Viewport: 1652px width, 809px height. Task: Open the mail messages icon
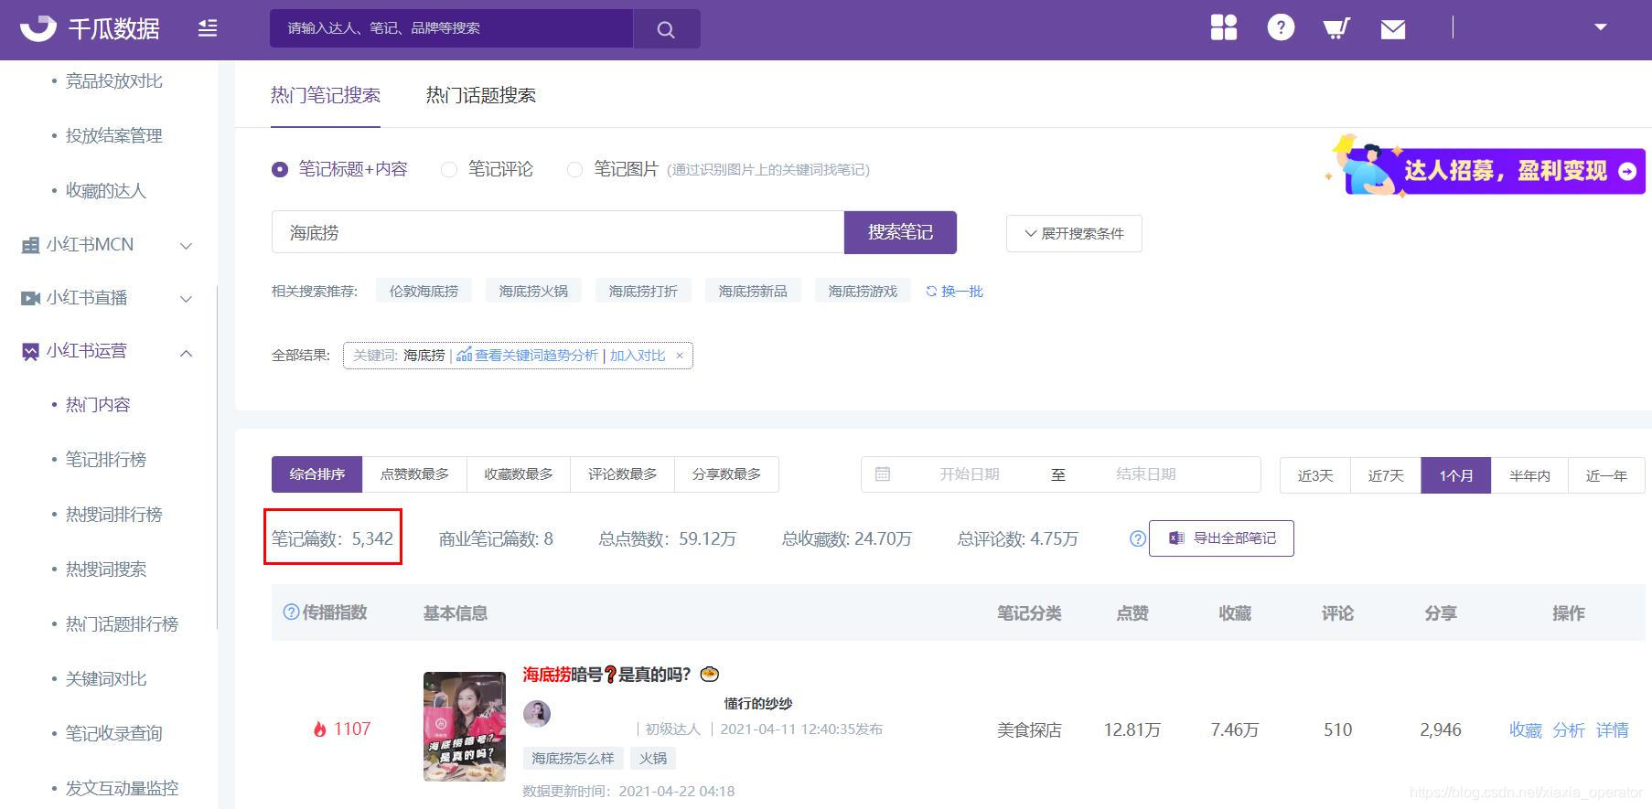coord(1393,29)
